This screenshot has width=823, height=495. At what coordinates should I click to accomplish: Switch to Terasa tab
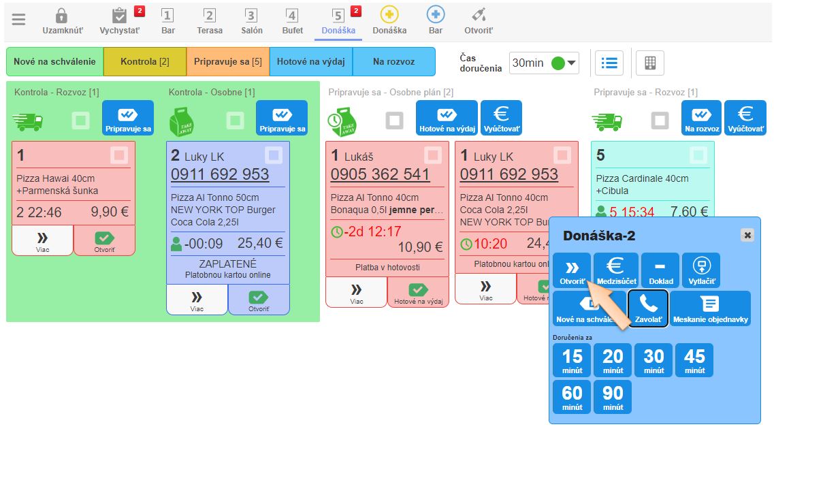tap(210, 21)
